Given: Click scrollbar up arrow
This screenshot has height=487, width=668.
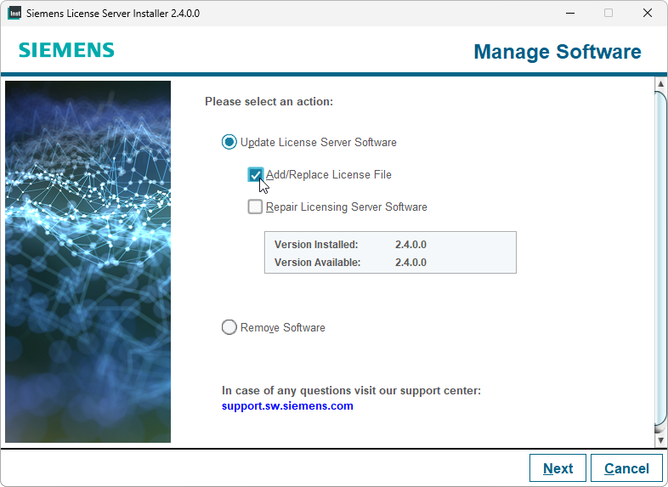Looking at the screenshot, I should (x=660, y=83).
